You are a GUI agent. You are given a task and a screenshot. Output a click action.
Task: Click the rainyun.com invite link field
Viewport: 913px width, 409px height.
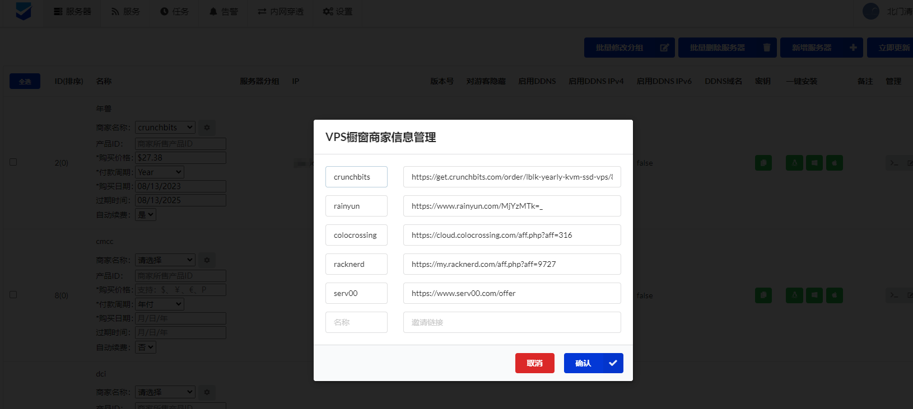[x=512, y=206]
